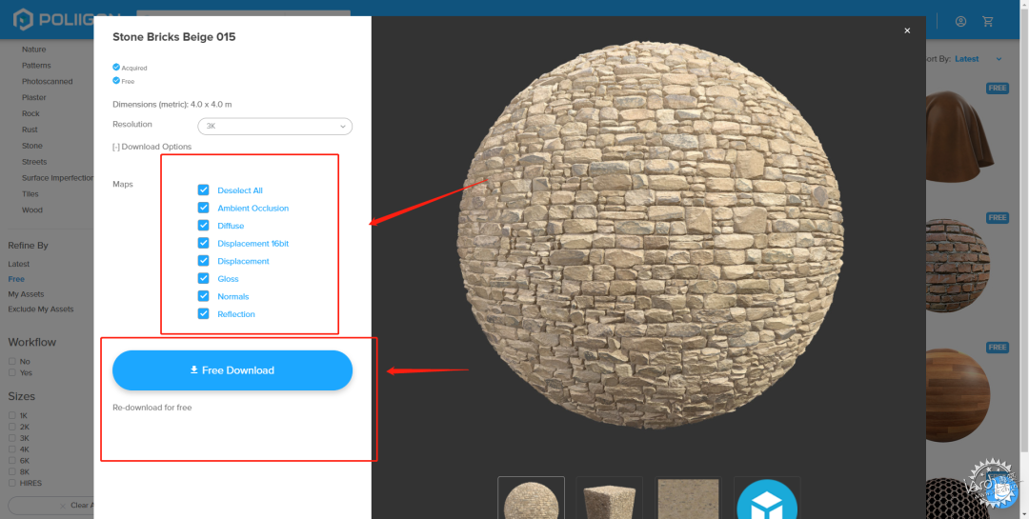1029x519 pixels.
Task: Tick the HIRES size filter
Action: (11, 483)
